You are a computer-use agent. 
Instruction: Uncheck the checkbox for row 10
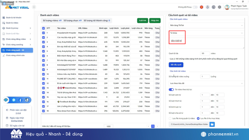tap(43, 74)
